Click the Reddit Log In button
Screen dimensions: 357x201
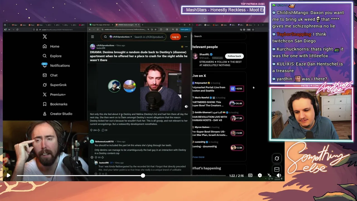tap(175, 37)
